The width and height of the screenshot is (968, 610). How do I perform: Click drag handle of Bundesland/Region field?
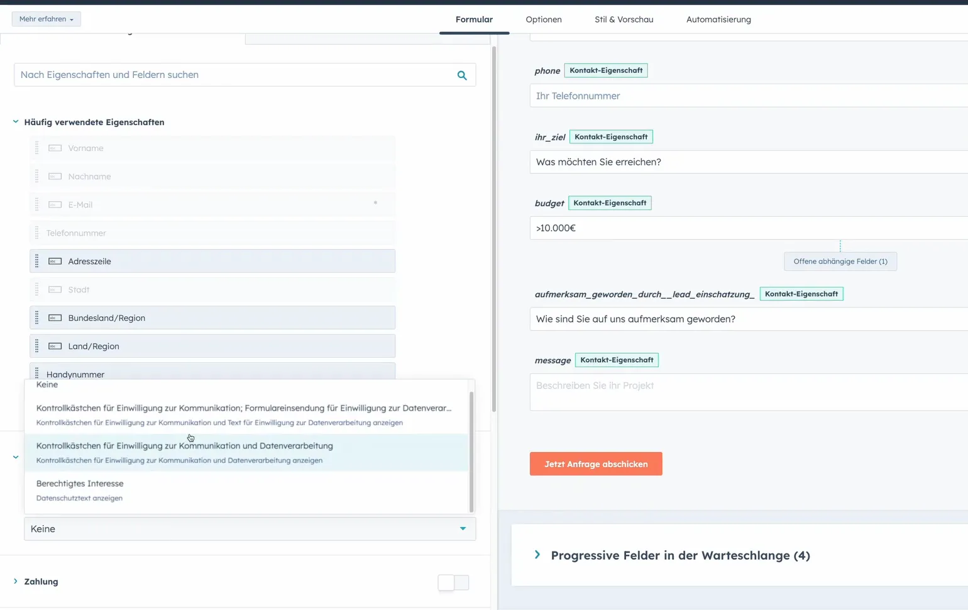click(36, 318)
